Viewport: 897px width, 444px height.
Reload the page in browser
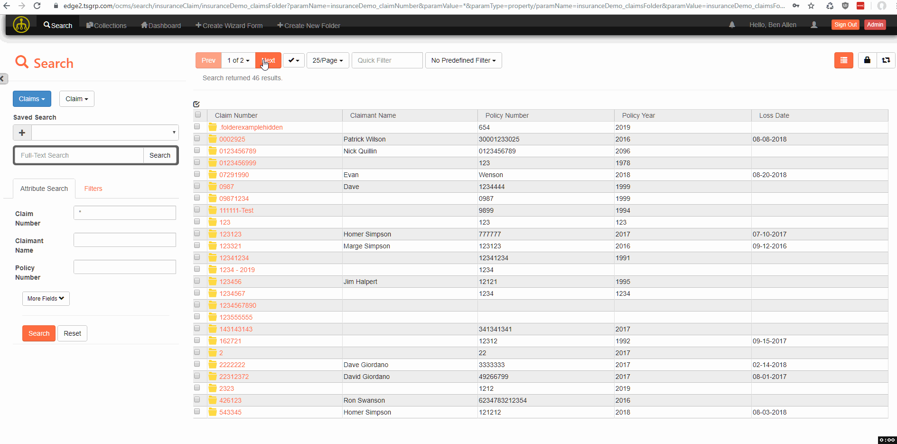37,6
